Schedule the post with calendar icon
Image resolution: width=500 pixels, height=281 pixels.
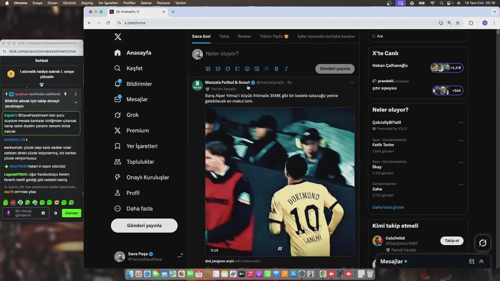pos(257,69)
